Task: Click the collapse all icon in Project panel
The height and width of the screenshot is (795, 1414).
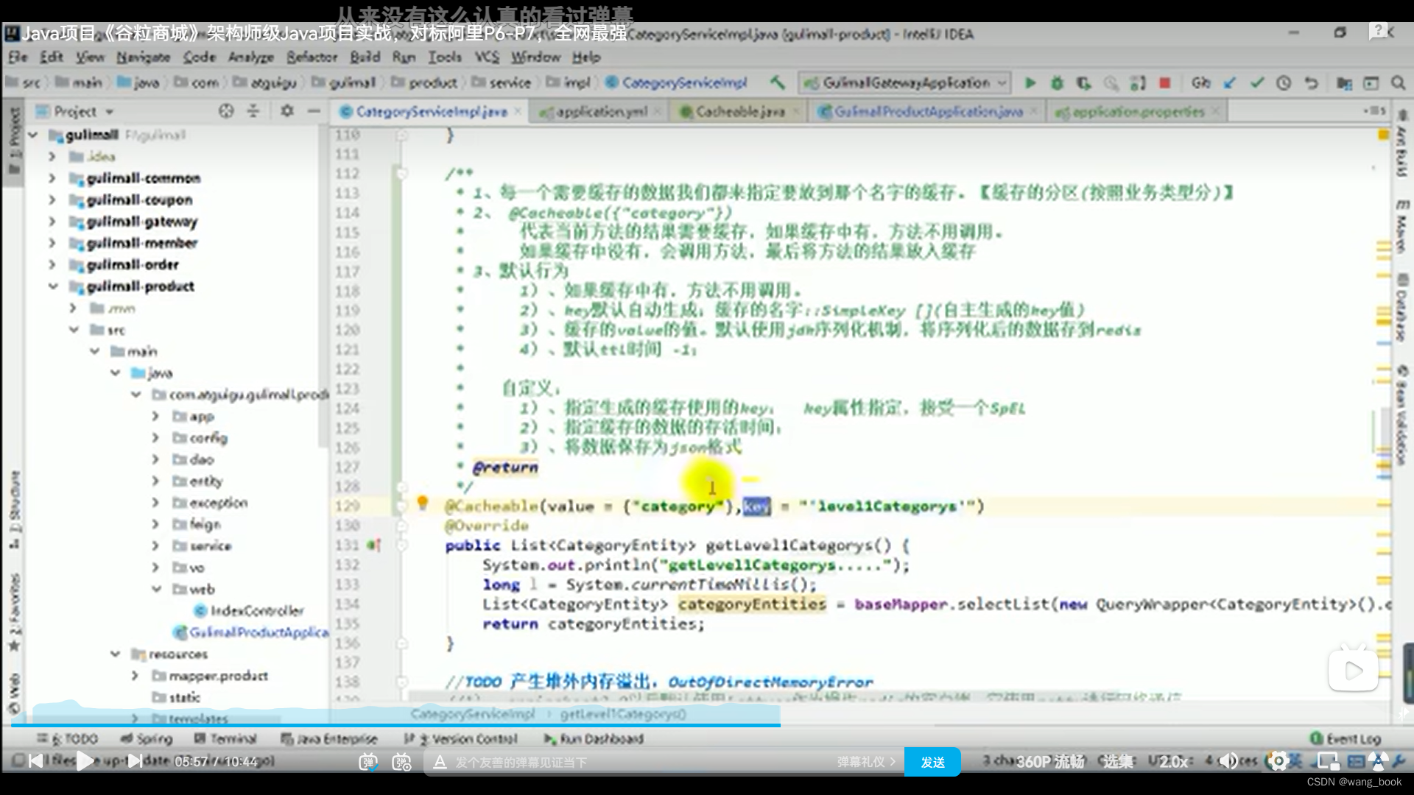Action: tap(253, 111)
